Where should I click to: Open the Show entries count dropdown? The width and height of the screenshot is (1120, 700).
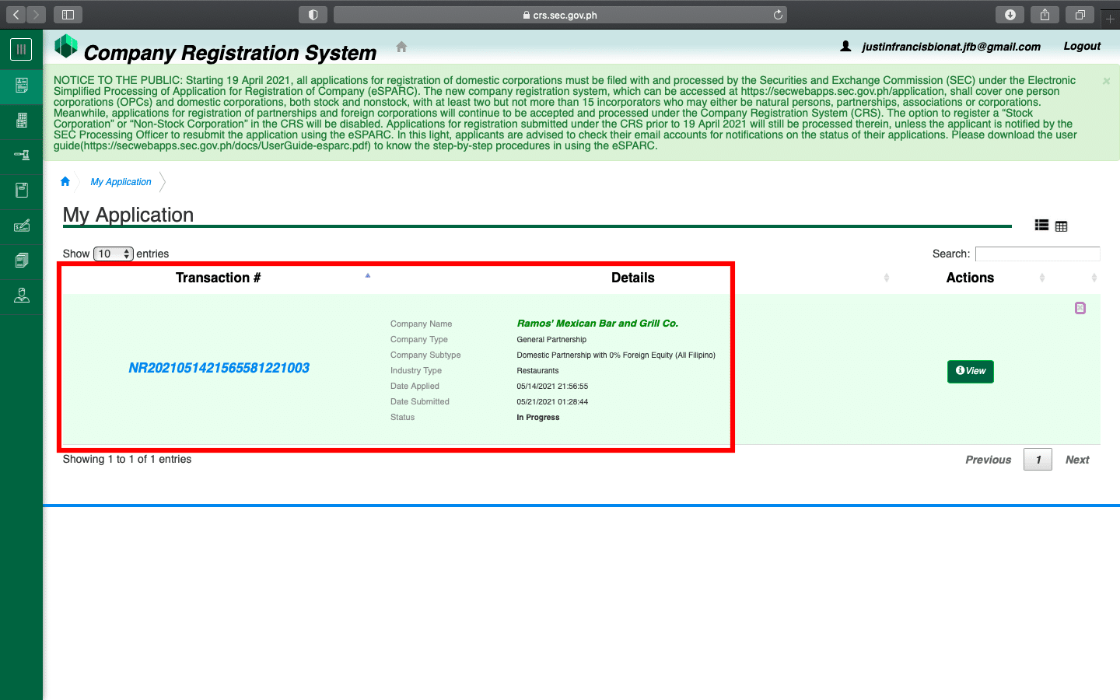pyautogui.click(x=114, y=254)
